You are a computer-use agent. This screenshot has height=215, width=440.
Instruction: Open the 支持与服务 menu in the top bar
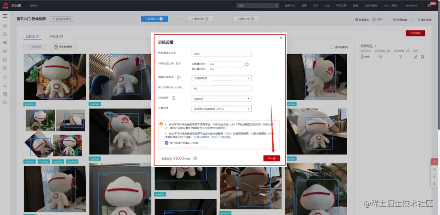click(x=371, y=5)
